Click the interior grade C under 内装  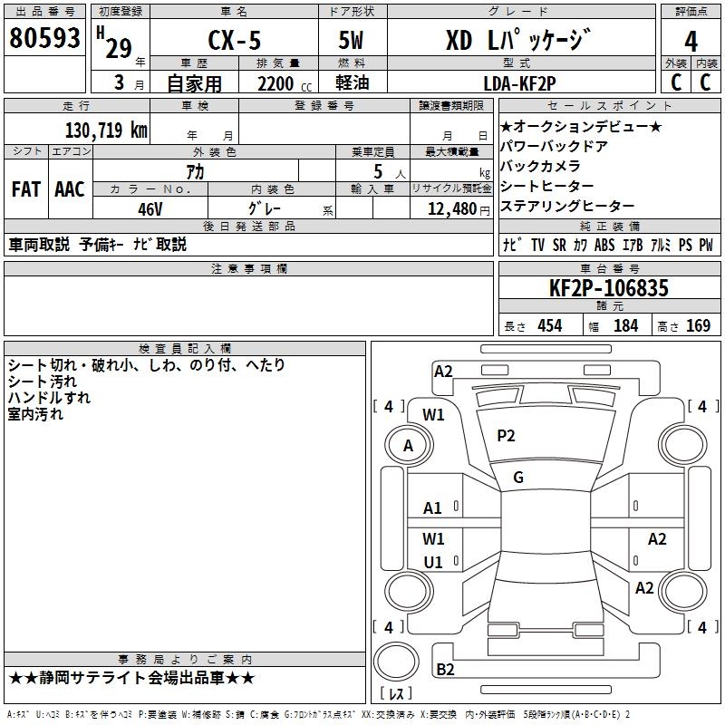pos(705,82)
